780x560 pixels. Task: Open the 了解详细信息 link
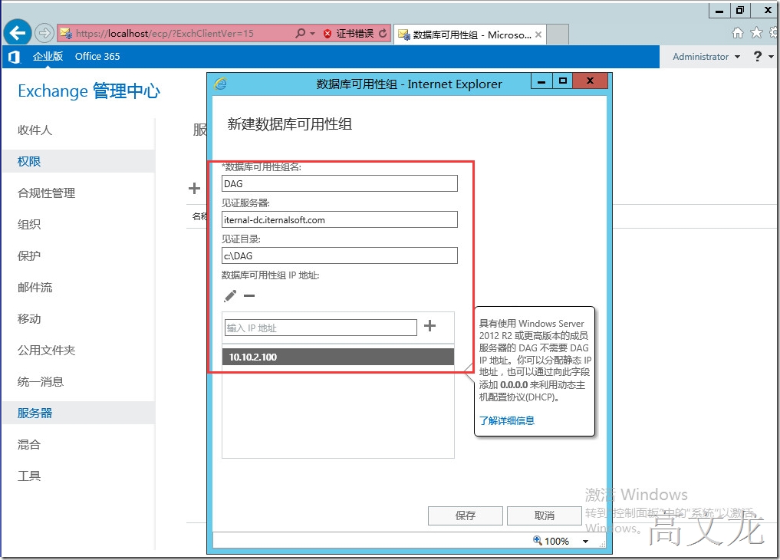point(507,420)
